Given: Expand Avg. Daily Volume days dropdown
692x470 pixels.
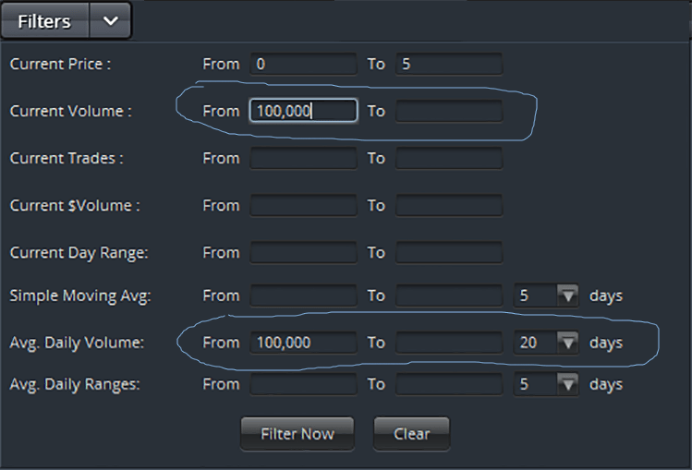Looking at the screenshot, I should (x=568, y=343).
